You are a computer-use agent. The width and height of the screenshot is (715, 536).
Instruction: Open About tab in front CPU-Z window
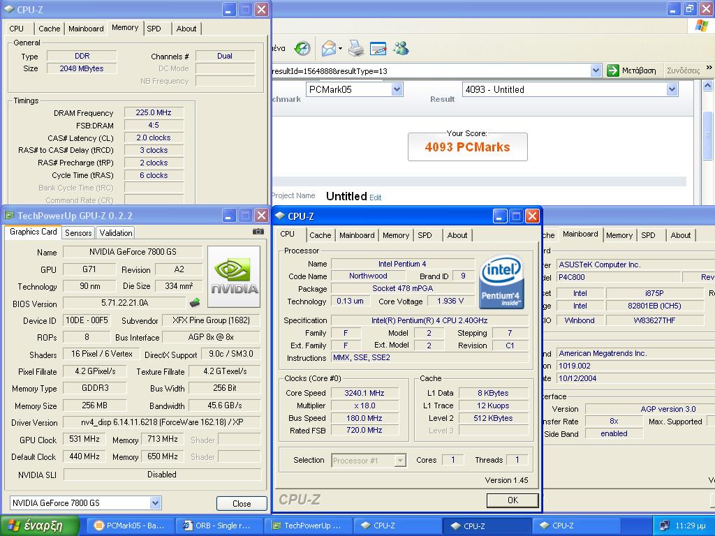pyautogui.click(x=457, y=235)
